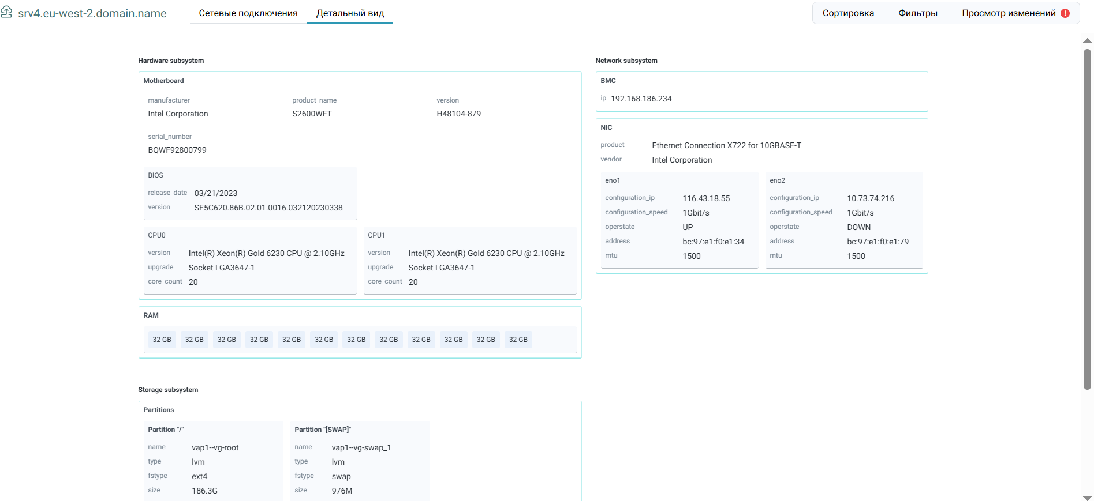Open Просмотр изменений
Viewport: 1094px width, 501px height.
(1009, 13)
